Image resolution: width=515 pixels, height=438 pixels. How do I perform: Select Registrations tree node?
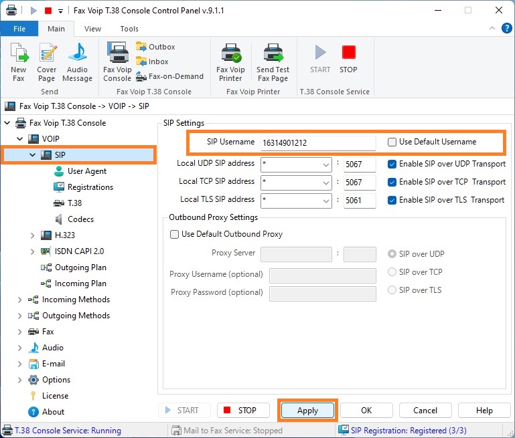[x=84, y=187]
